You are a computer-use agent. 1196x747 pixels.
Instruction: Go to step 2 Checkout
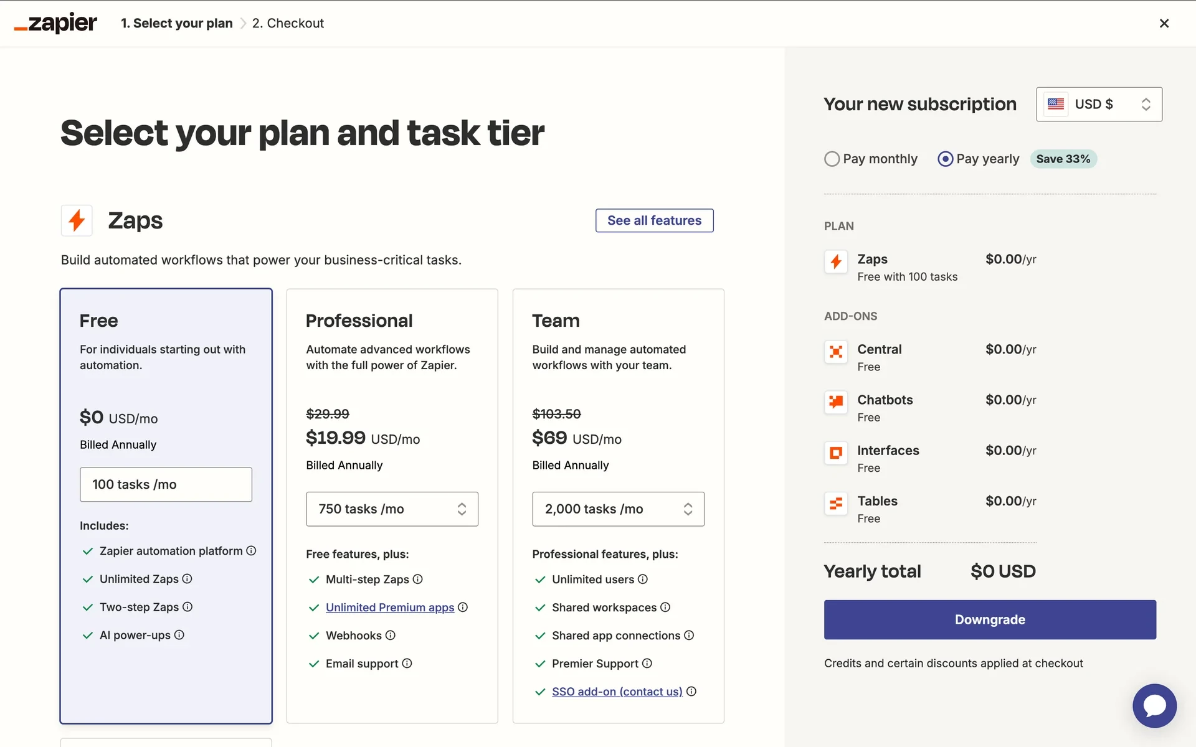(288, 23)
